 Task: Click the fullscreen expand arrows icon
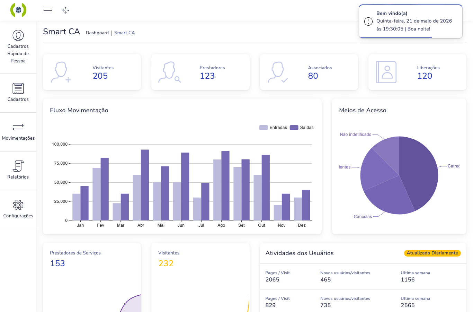tap(66, 10)
